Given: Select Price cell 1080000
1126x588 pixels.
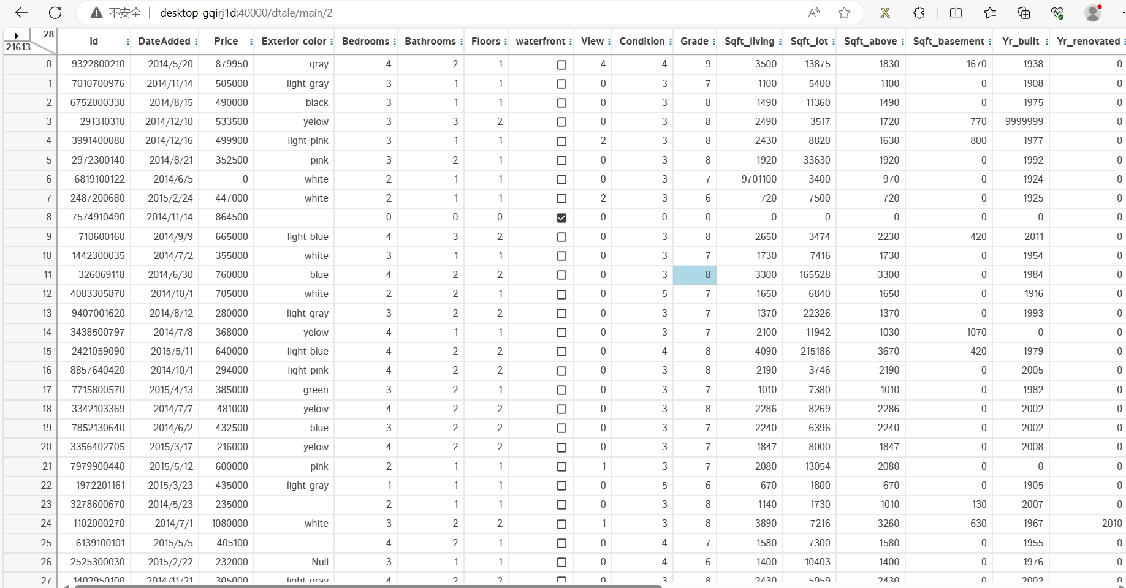Looking at the screenshot, I should point(226,524).
